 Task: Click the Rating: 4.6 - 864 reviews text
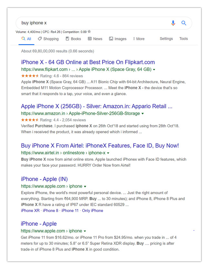click(62, 76)
